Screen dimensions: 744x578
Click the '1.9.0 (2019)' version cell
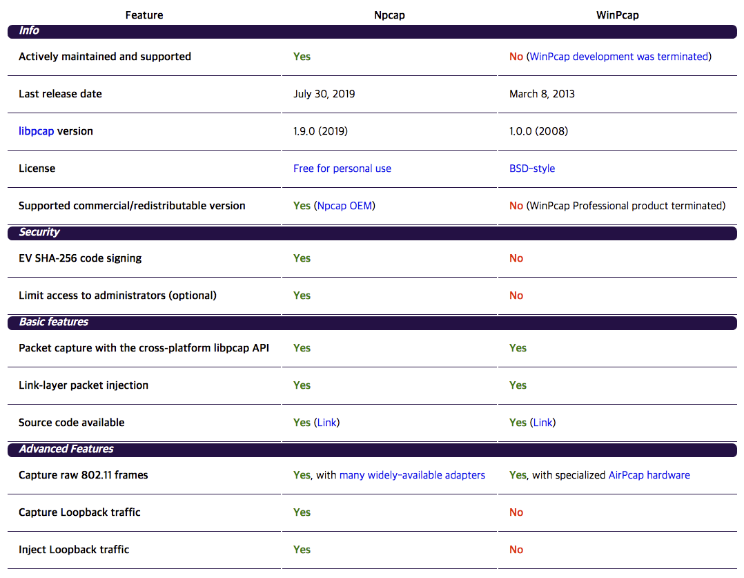pyautogui.click(x=320, y=131)
